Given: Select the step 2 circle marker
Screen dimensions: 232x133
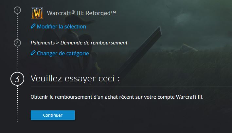Looking at the screenshot, I should 17,43.
